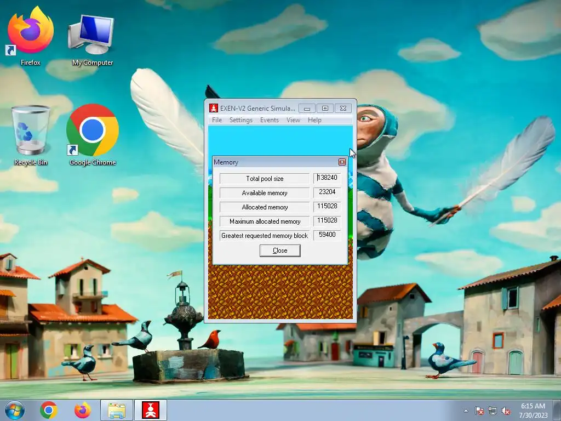
Task: Click the Greatest requested memory block value 59400
Action: point(327,235)
